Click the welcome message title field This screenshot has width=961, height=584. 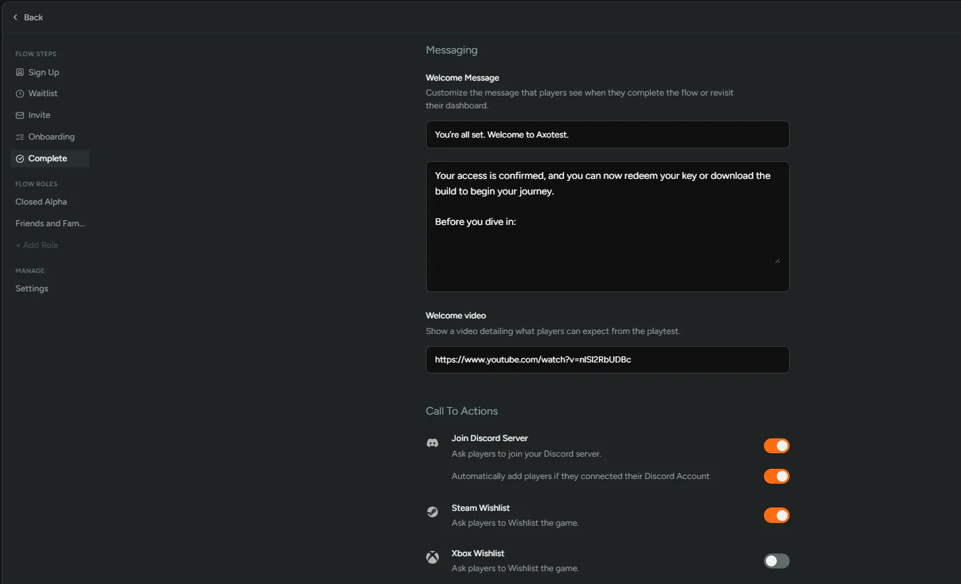coord(607,135)
